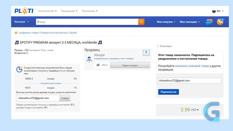Viewport: 233px width, 131px height.
Task: Focus the 'Я ищу...' search field
Action: [87, 22]
